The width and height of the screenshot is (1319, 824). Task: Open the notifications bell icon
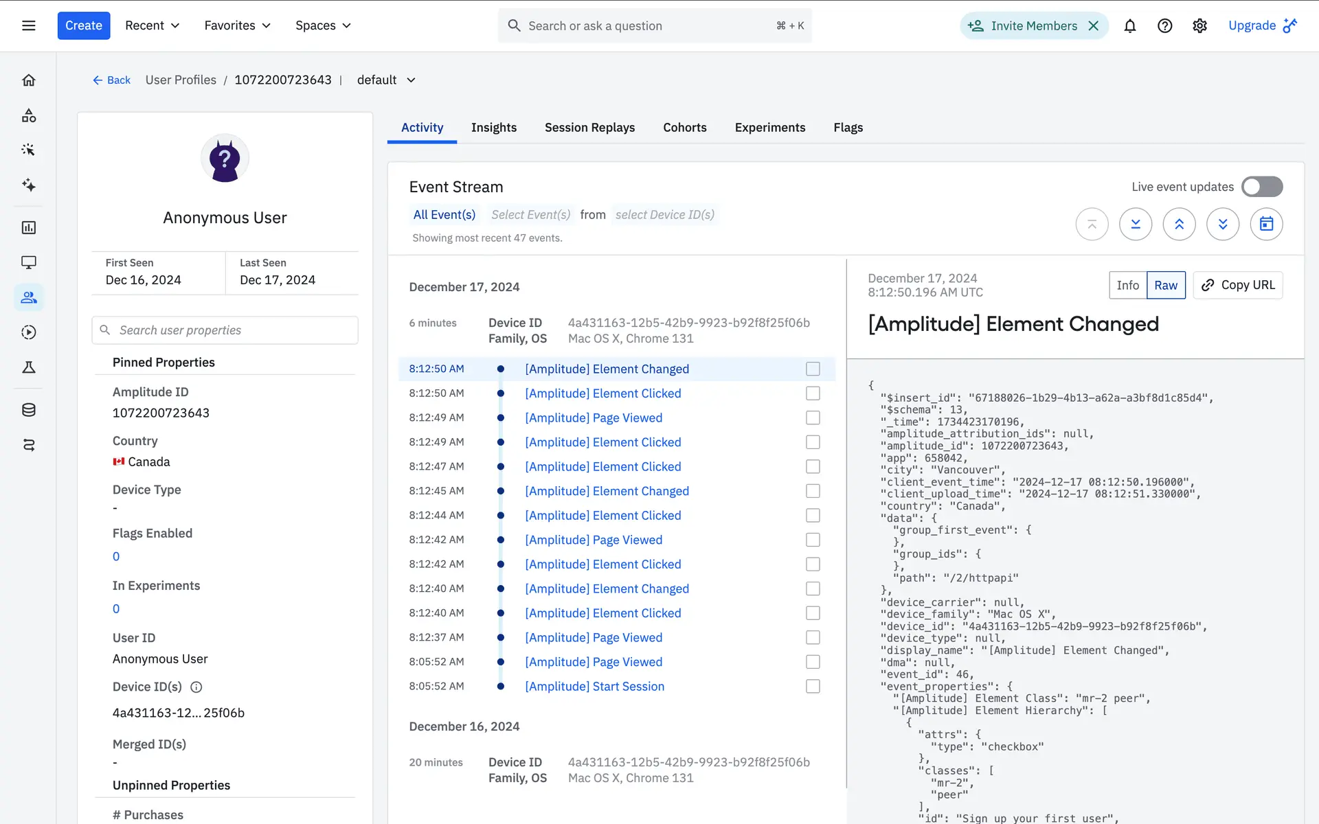[1129, 26]
